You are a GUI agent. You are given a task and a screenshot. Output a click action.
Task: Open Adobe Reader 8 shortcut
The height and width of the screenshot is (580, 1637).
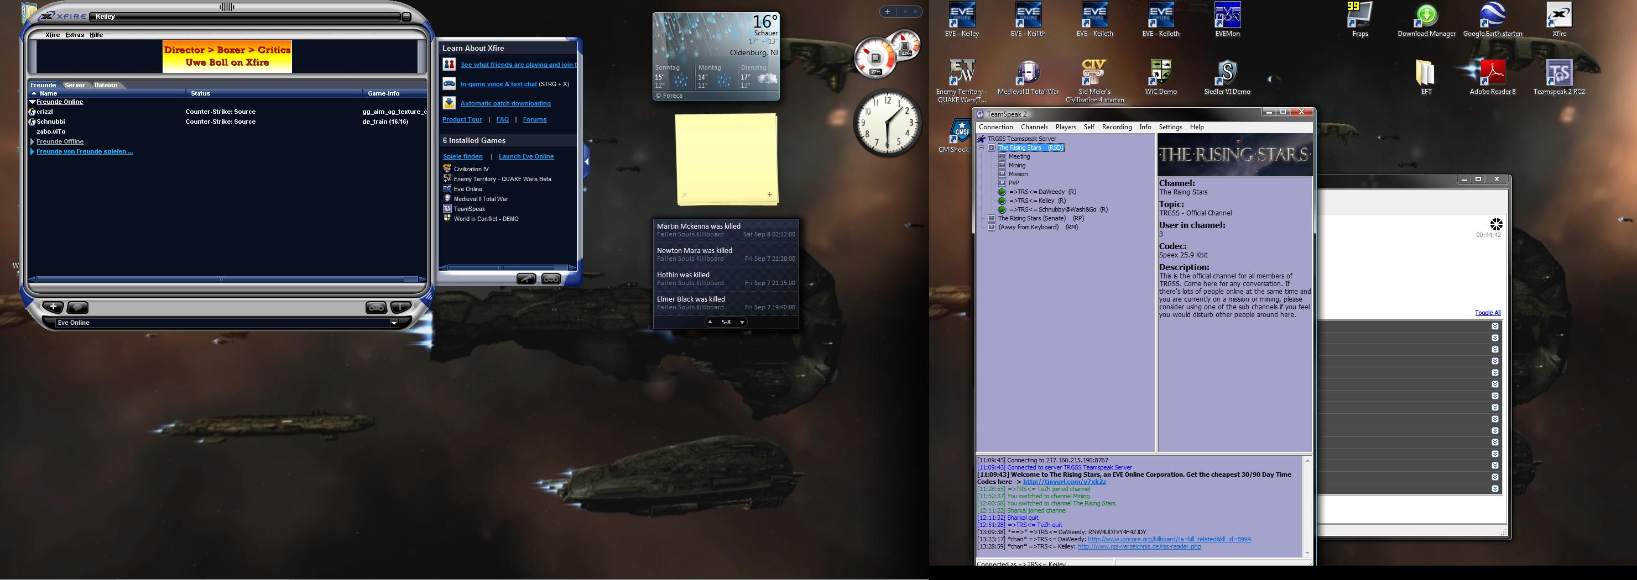1493,77
